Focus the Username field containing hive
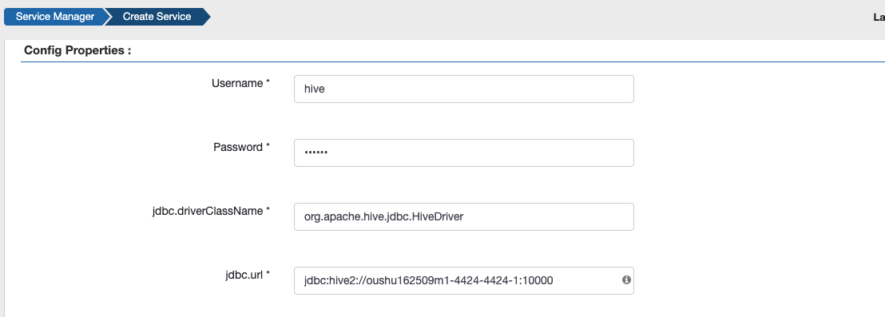The width and height of the screenshot is (885, 317). [x=464, y=89]
